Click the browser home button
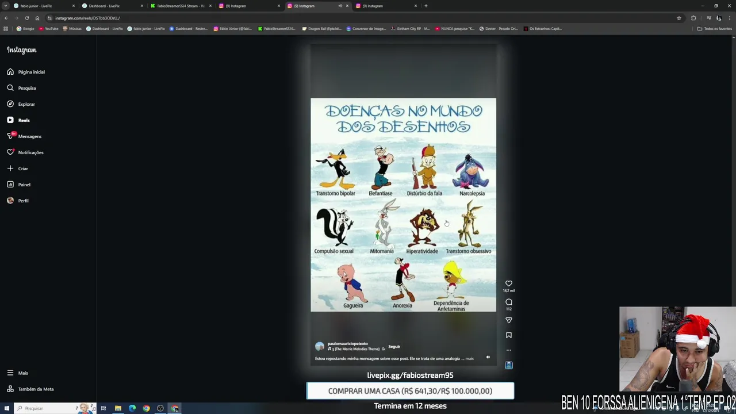This screenshot has height=414, width=736. tap(37, 18)
